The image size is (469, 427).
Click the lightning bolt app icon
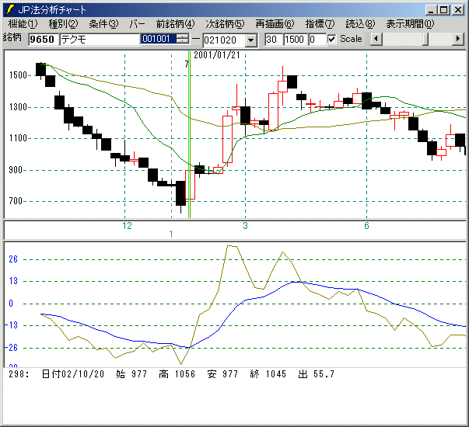(x=10, y=10)
